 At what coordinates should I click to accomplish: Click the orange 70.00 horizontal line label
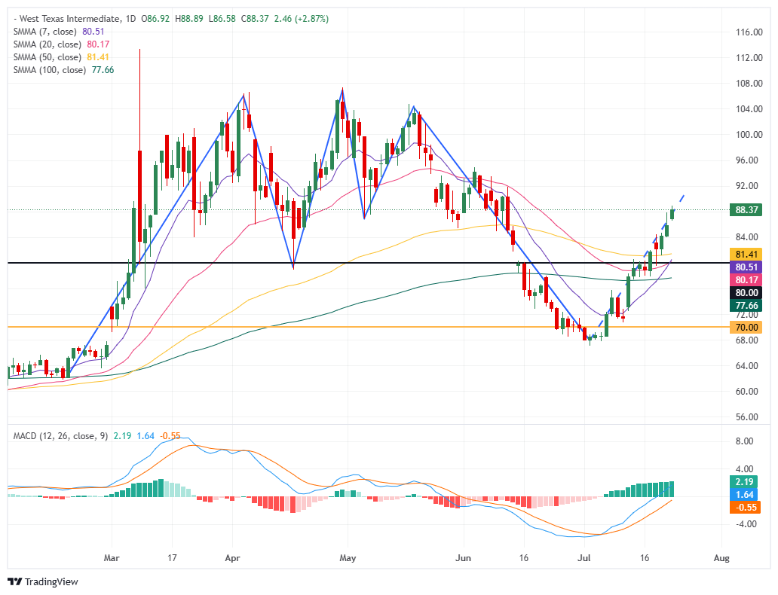pos(746,327)
